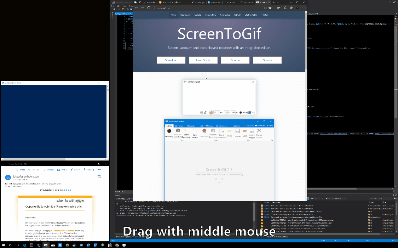The width and height of the screenshot is (398, 248).
Task: Switch to the 'Advanced UI' Edge tab
Action: pyautogui.click(x=166, y=2)
